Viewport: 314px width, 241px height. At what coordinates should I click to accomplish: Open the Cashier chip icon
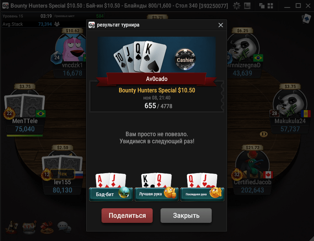[185, 60]
